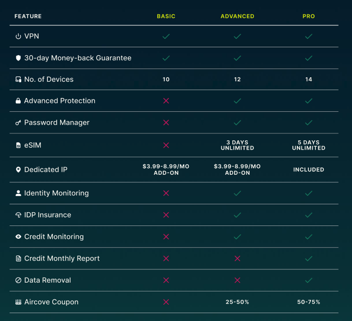The image size is (352, 321).
Task: Click the Pro checkmark for Advanced Protection
Action: click(309, 101)
